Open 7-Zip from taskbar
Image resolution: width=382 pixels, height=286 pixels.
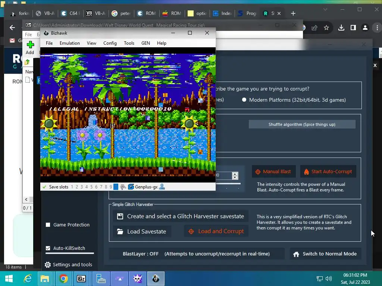(x=81, y=279)
